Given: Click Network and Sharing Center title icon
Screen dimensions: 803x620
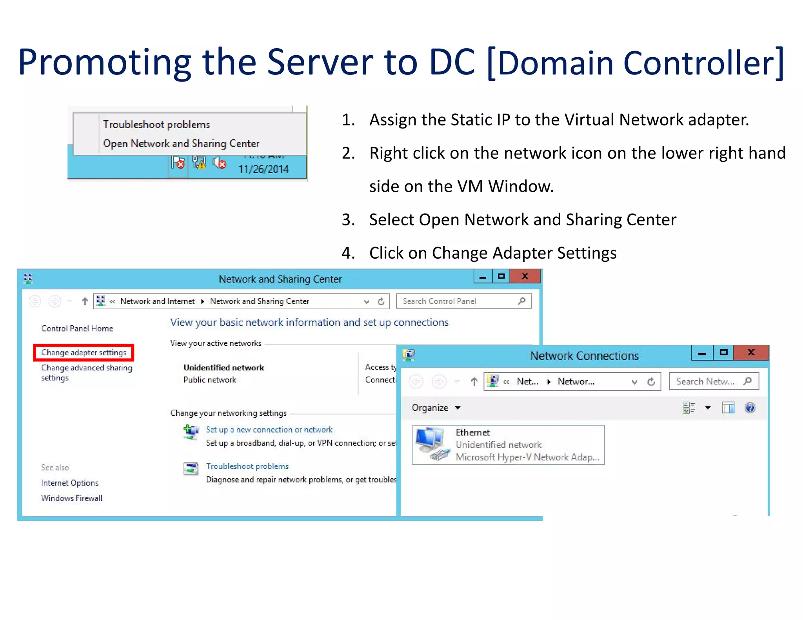Looking at the screenshot, I should (x=28, y=279).
